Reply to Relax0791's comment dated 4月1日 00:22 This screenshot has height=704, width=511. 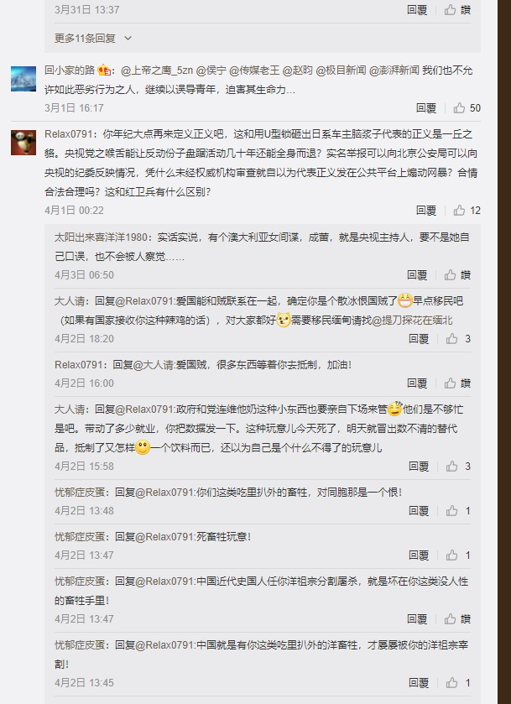pos(425,210)
